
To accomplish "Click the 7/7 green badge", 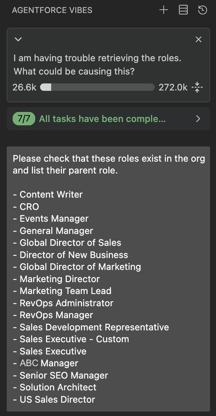I will coord(24,119).
